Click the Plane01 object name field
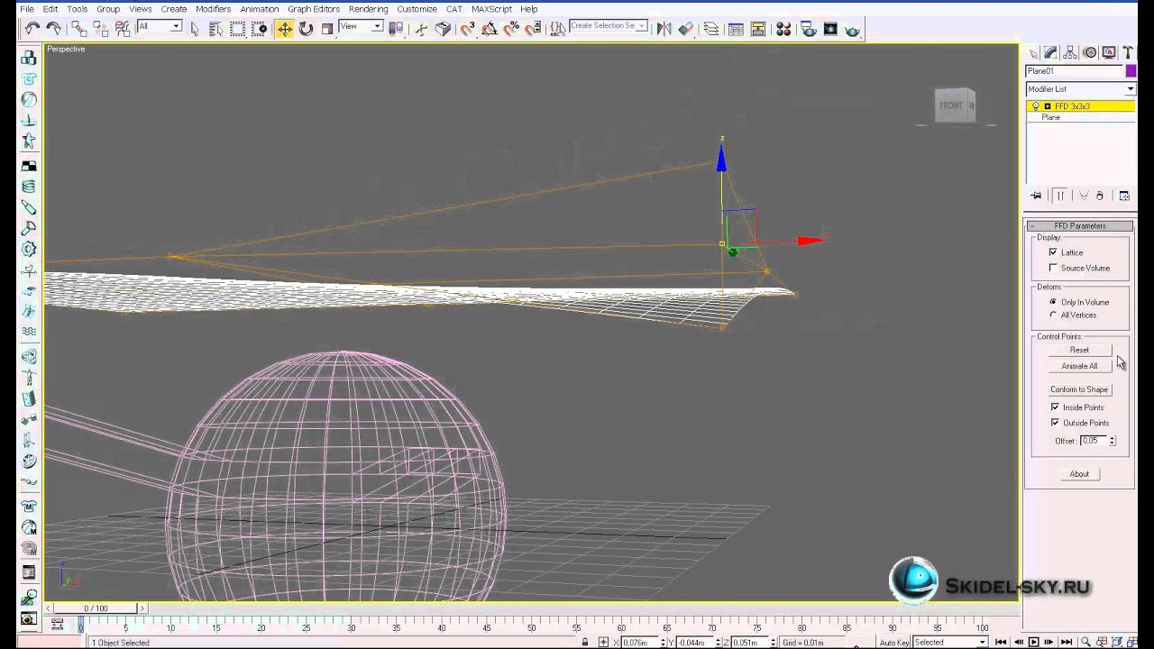The height and width of the screenshot is (649, 1154). click(1074, 71)
